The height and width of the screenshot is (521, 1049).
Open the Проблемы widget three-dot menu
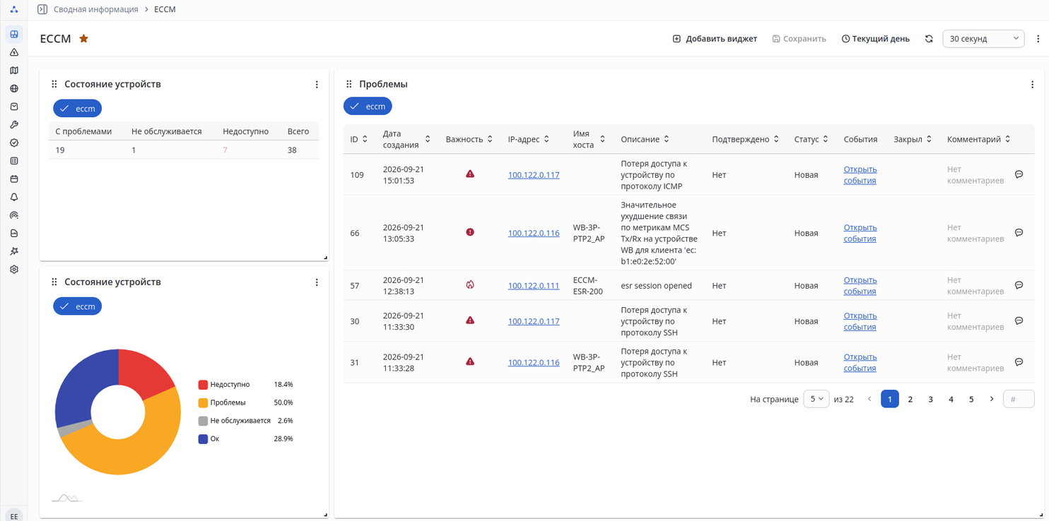point(1032,84)
